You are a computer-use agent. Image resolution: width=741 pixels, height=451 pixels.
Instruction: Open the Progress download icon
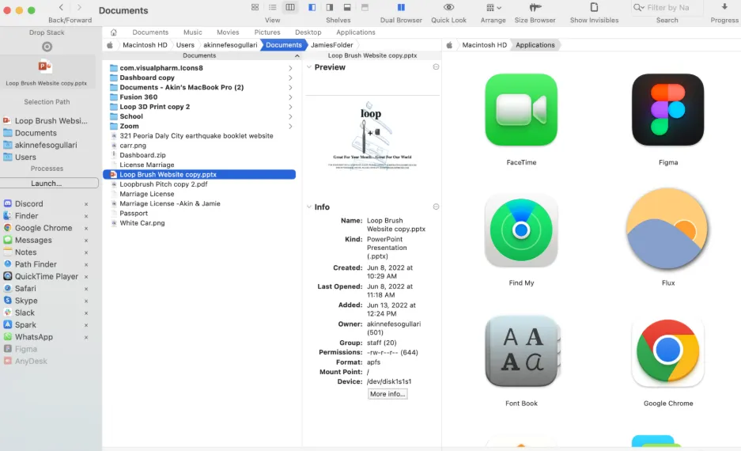pyautogui.click(x=724, y=6)
